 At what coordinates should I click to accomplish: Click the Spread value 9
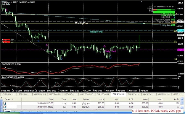point(174,17)
